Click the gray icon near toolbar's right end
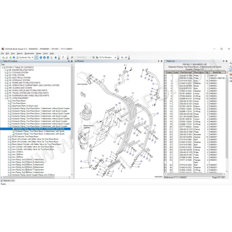The height and width of the screenshot is (232, 232). 126,57
